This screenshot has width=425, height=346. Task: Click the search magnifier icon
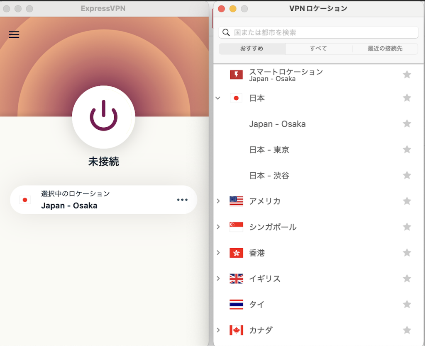pyautogui.click(x=226, y=32)
